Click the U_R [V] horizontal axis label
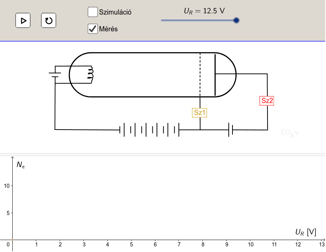 point(306,232)
